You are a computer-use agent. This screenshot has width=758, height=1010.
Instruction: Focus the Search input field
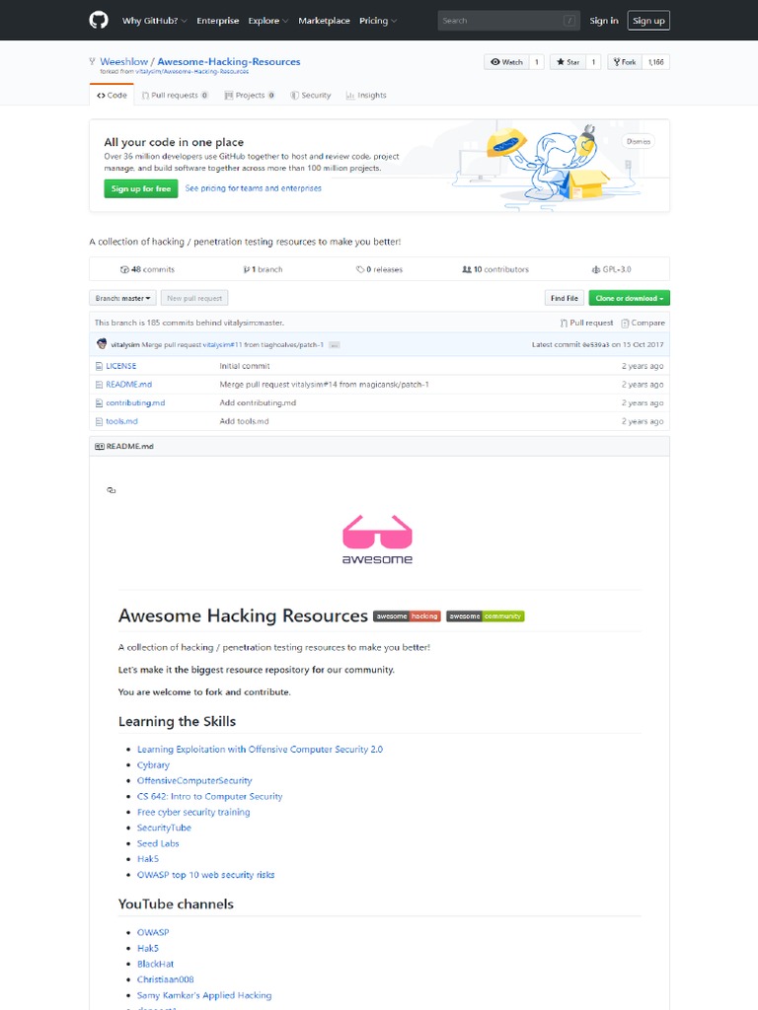pos(508,21)
